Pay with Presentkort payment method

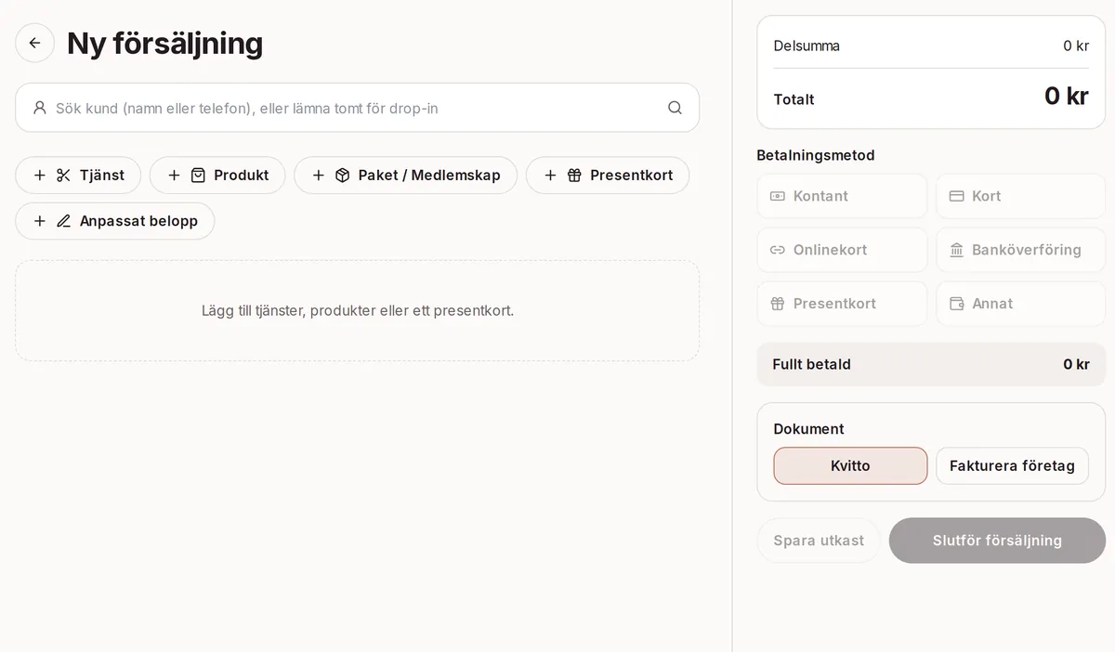(842, 304)
